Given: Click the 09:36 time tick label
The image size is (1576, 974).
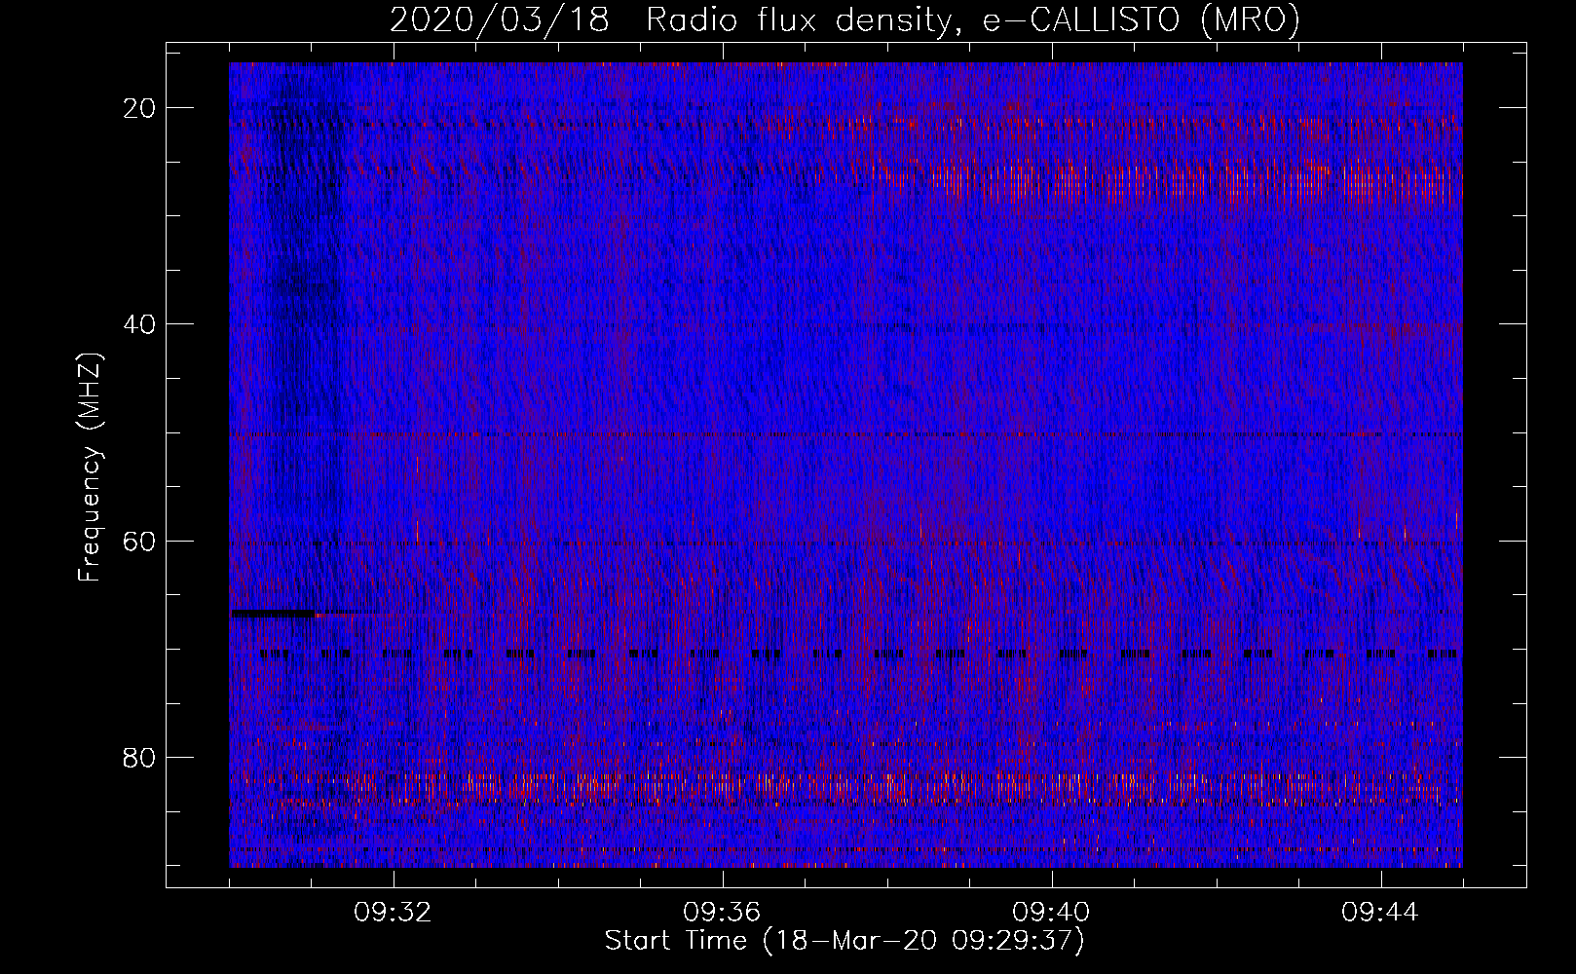Looking at the screenshot, I should [x=722, y=913].
